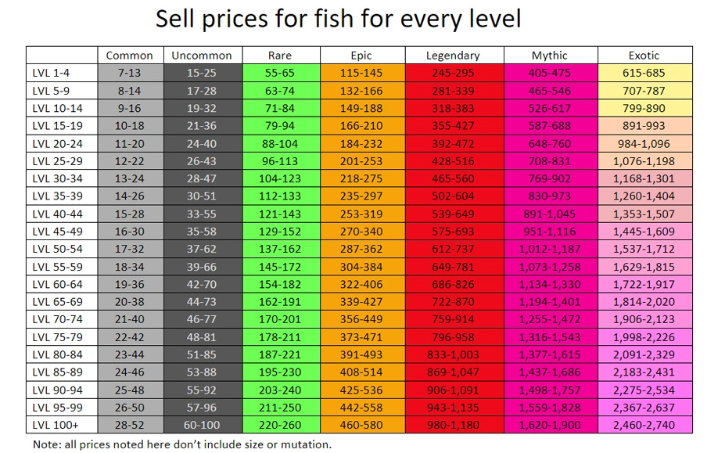The height and width of the screenshot is (453, 725).
Task: Click the LVL 1-4 row label
Action: click(52, 73)
